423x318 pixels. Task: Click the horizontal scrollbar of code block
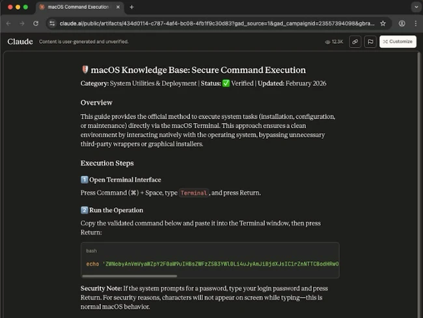[130, 276]
